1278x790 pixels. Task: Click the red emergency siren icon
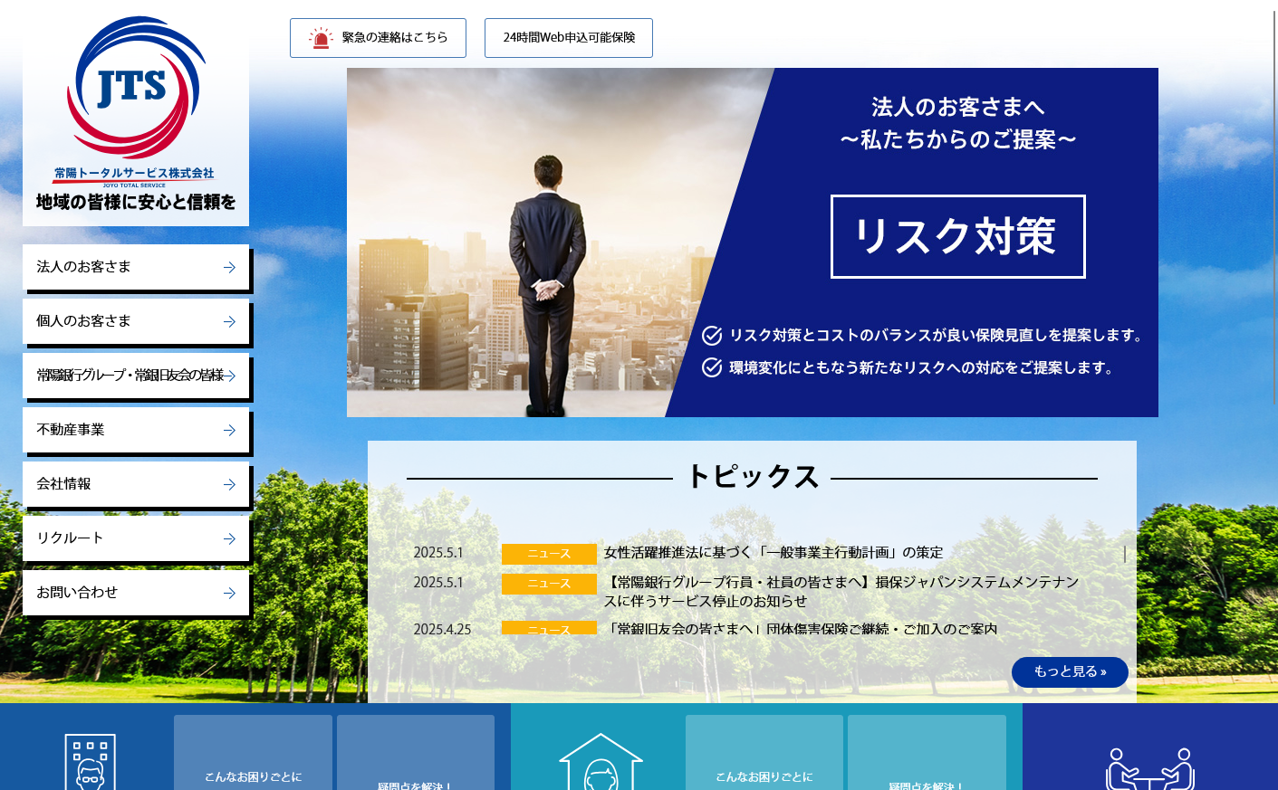tap(321, 38)
